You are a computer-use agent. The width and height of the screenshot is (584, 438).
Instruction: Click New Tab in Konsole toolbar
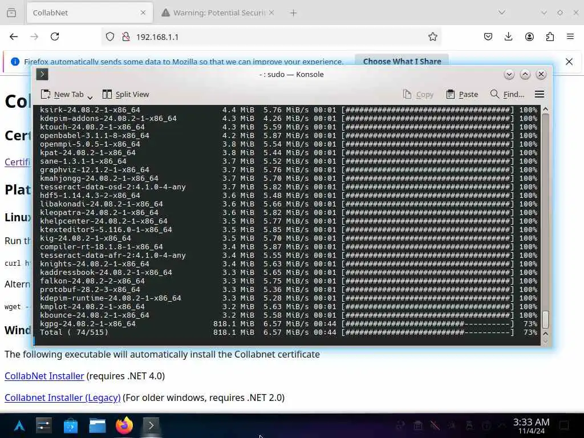[x=62, y=95]
